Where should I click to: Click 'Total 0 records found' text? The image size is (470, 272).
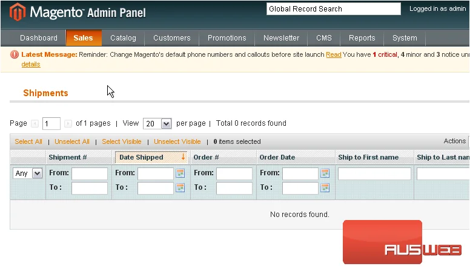pos(251,123)
